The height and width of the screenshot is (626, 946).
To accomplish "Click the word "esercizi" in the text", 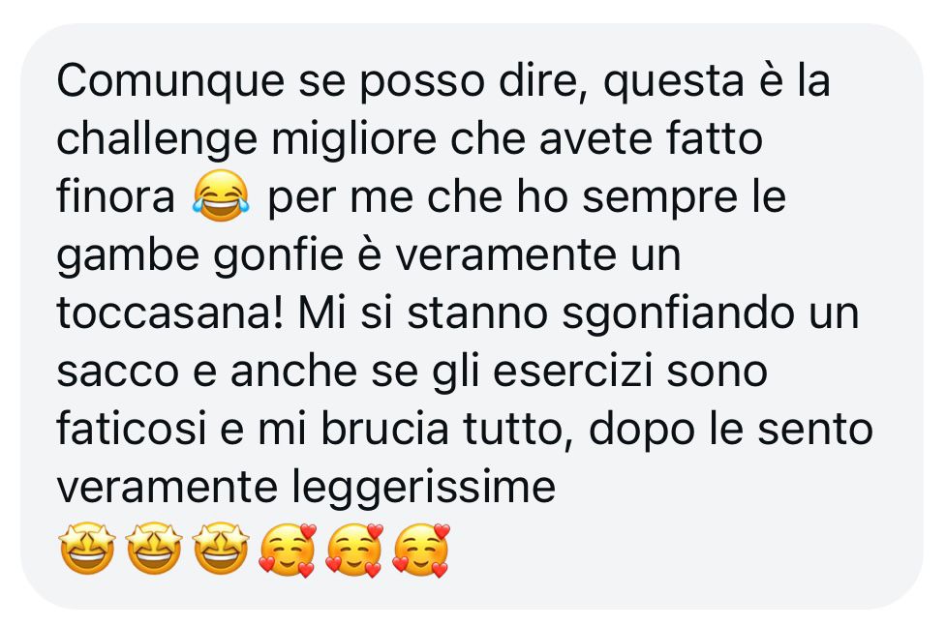I will coord(573,372).
